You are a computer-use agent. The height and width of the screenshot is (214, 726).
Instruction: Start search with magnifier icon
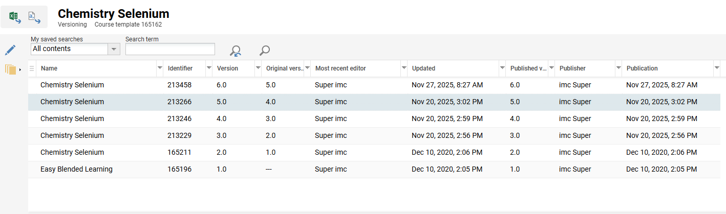point(264,50)
